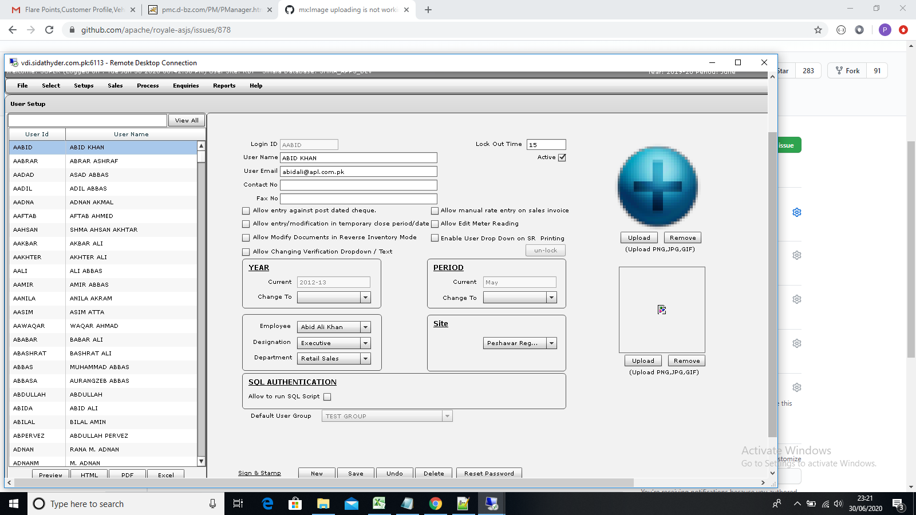Enable Allow to run SQL Script
916x515 pixels.
click(x=327, y=396)
